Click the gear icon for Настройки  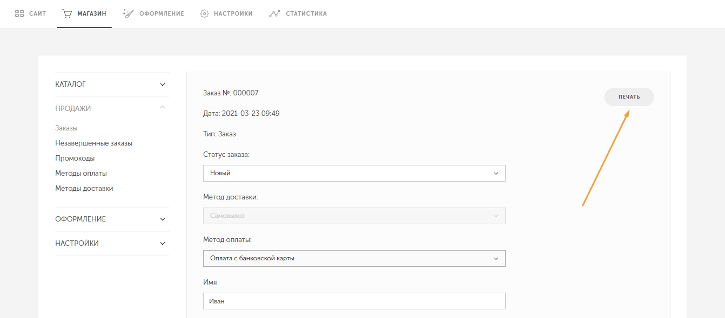click(204, 13)
